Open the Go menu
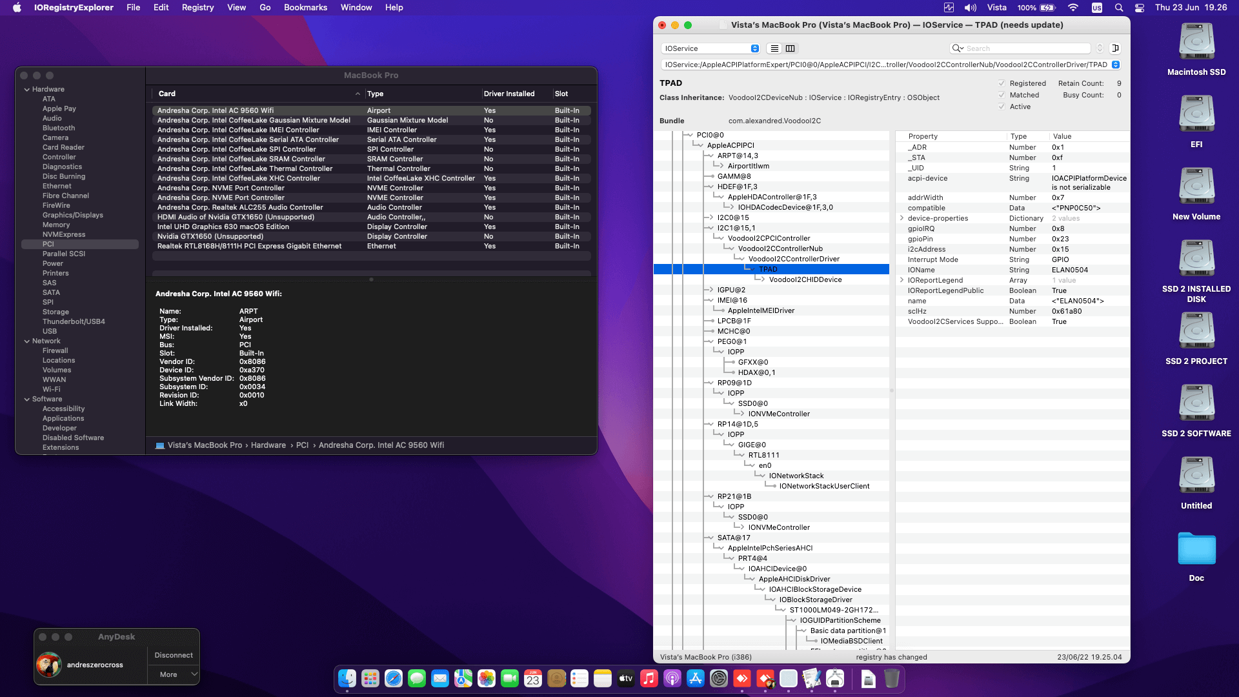 [x=265, y=8]
